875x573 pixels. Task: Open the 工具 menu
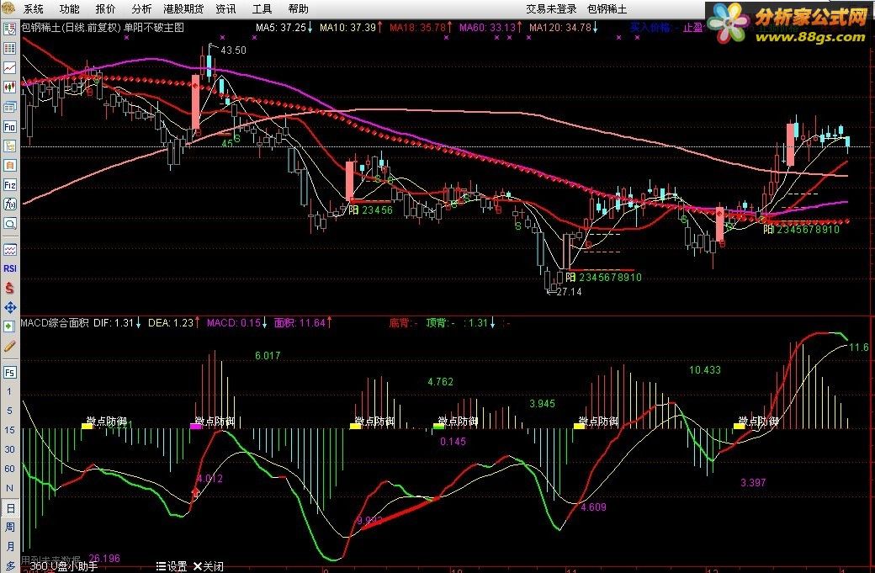(262, 9)
